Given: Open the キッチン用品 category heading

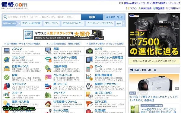Looking at the screenshot, I should (61, 111).
